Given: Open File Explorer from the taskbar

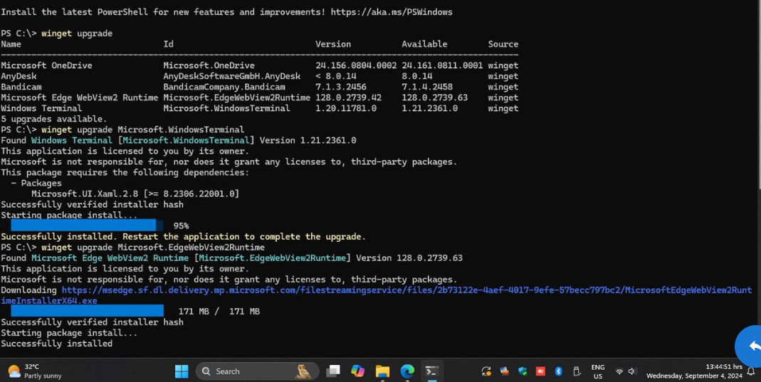Looking at the screenshot, I should [x=382, y=371].
